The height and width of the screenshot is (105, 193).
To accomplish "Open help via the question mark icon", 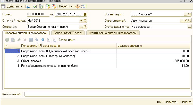I will (77, 6).
